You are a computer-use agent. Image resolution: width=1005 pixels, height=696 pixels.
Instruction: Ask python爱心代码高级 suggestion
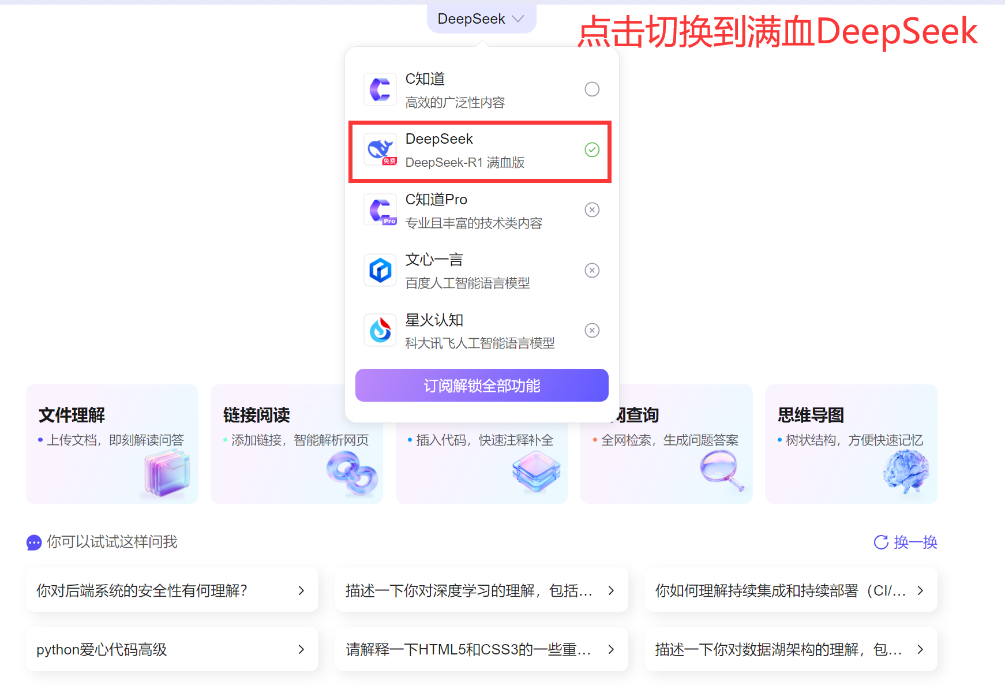click(172, 649)
